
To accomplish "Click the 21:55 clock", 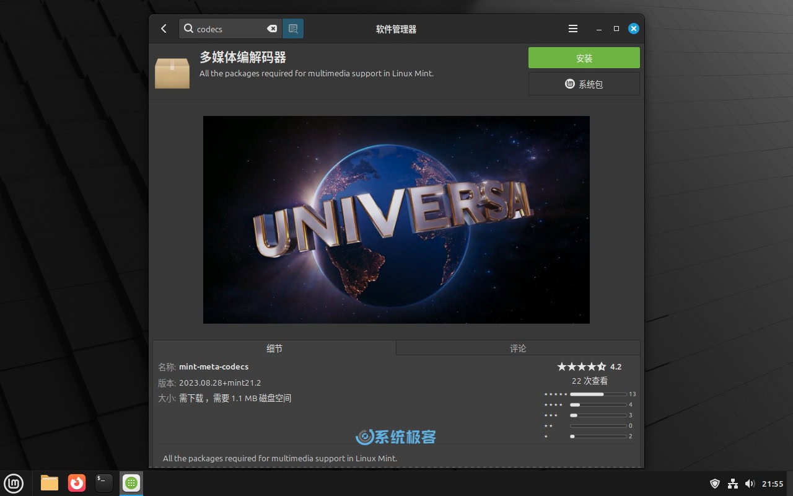I will [773, 484].
